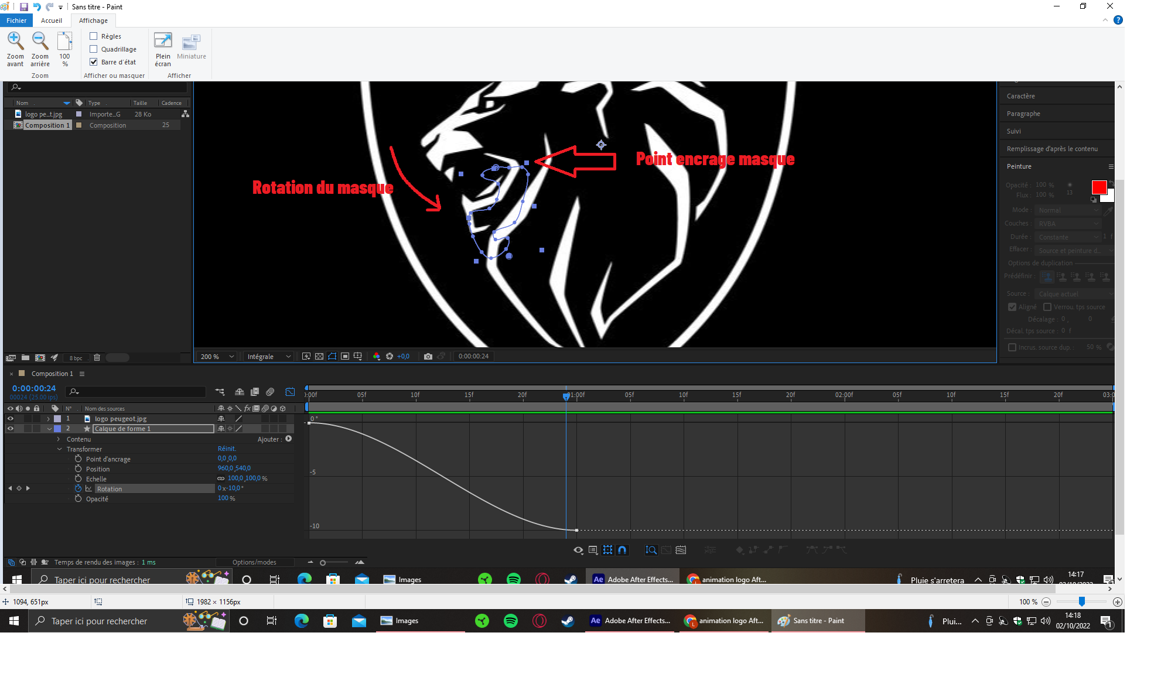1161x677 pixels.
Task: Set Paint zoom to 100 %
Action: click(x=64, y=49)
